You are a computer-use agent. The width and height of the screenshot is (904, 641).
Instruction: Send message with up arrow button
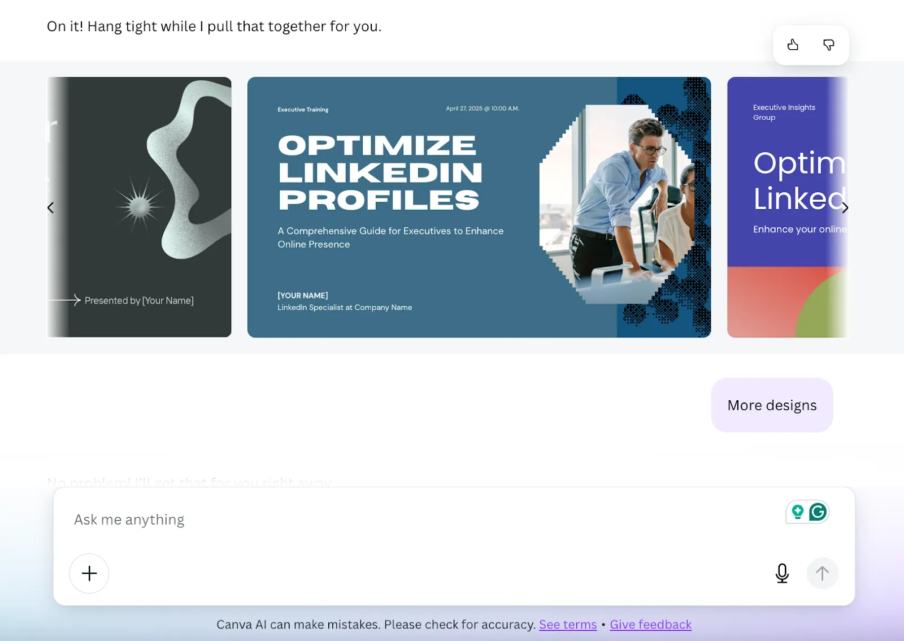pos(822,573)
